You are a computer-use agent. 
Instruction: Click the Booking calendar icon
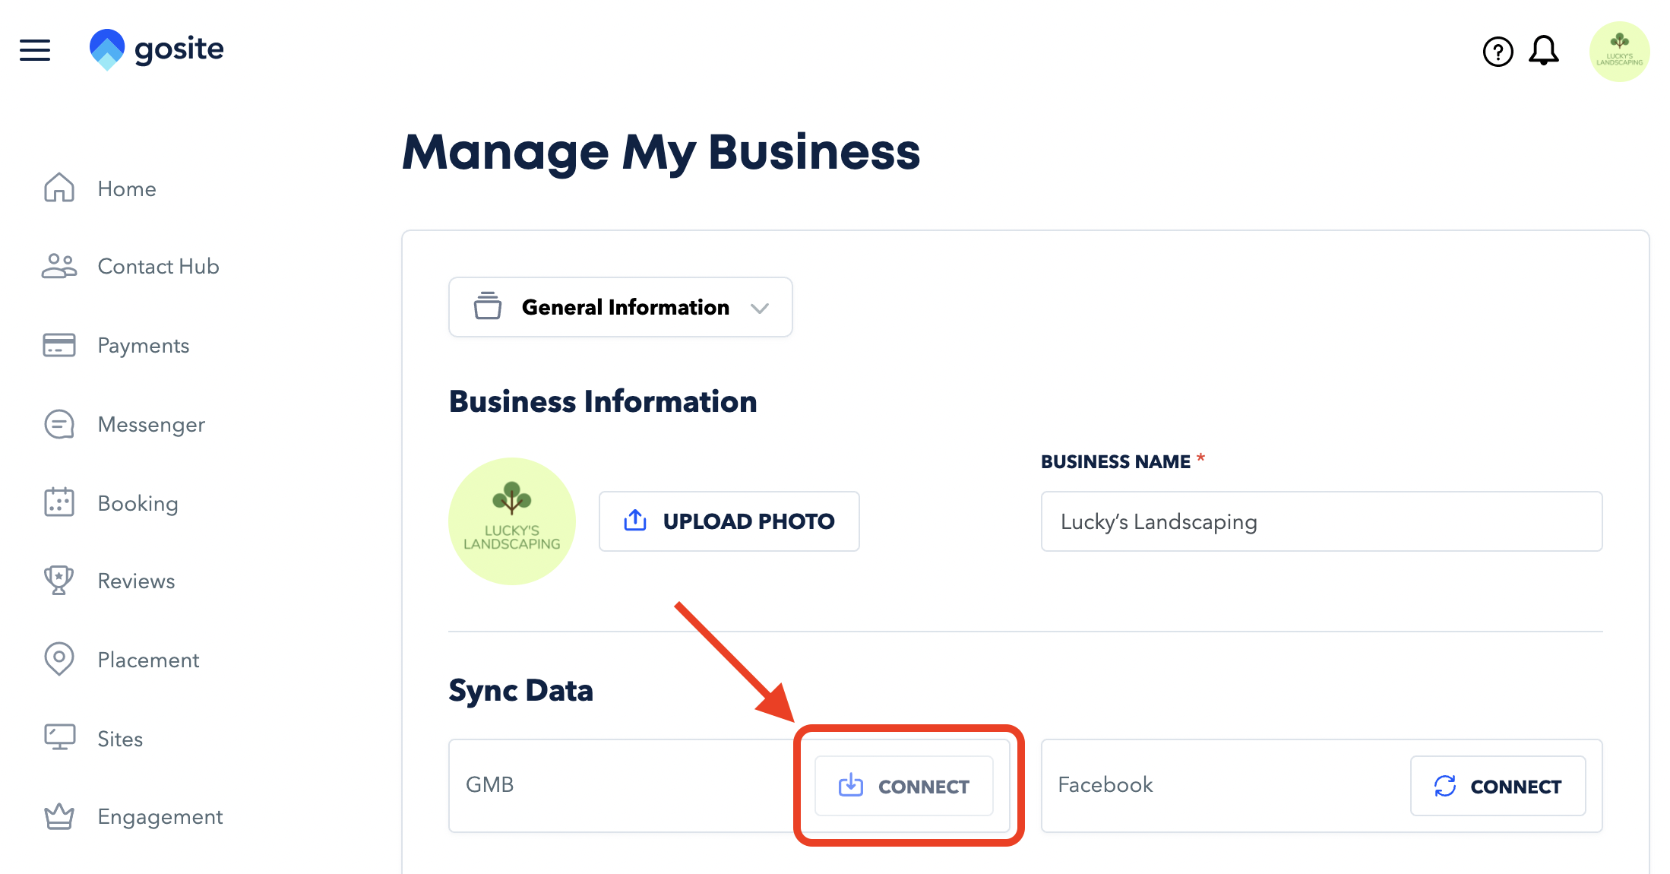coord(58,502)
